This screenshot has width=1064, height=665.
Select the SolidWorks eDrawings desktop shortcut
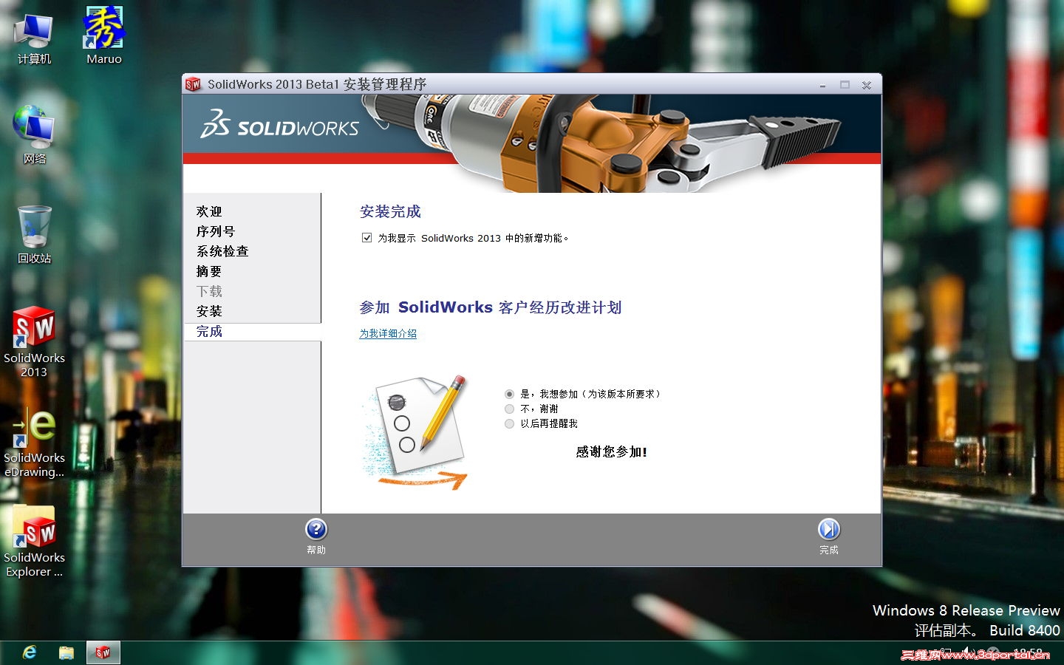tap(34, 442)
